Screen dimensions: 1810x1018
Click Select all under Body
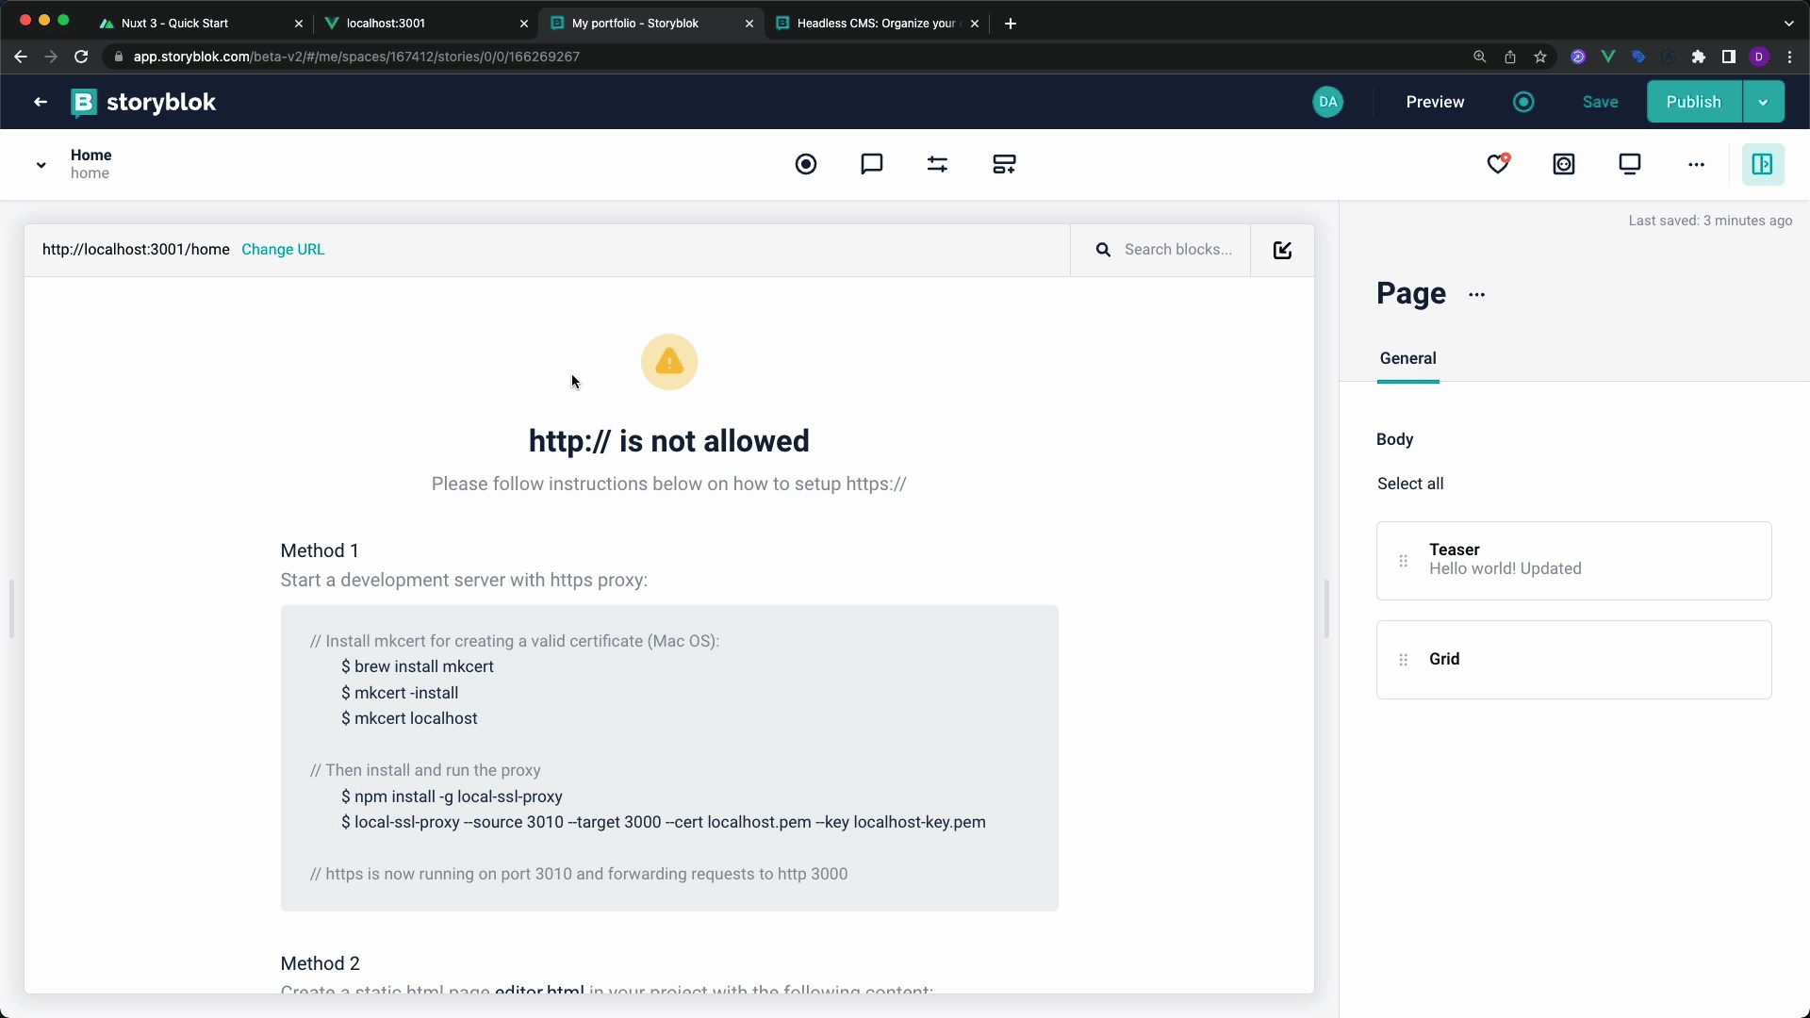pos(1410,484)
